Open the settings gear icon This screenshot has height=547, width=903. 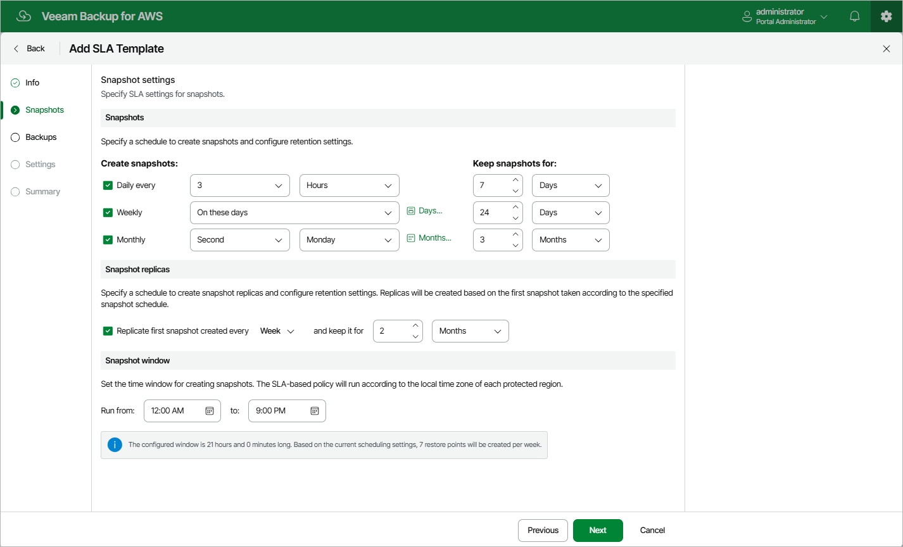[886, 16]
